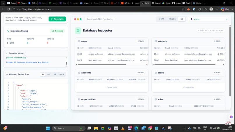235x132 pixels.
Task: Click the green dot in preview window
Action: coord(81,19)
